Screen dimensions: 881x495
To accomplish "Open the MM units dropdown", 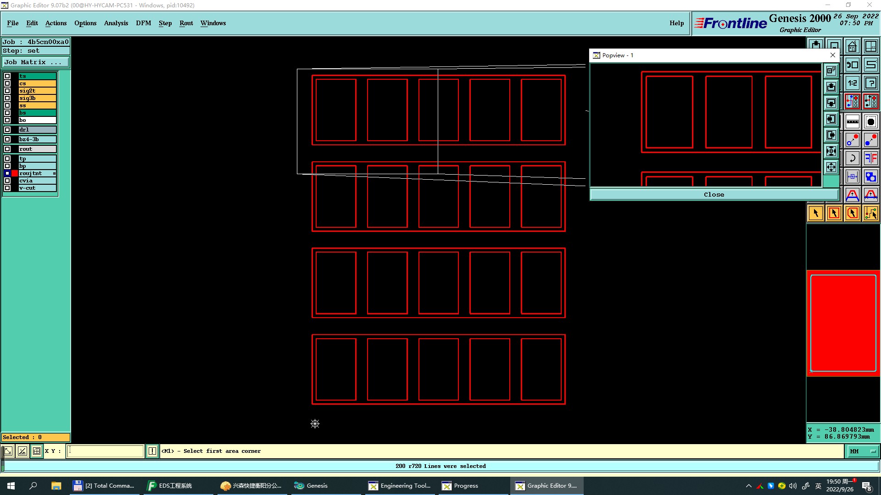I will (862, 451).
